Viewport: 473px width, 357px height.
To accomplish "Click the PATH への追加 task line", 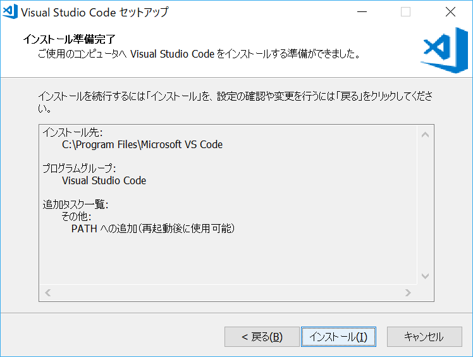I will point(153,229).
